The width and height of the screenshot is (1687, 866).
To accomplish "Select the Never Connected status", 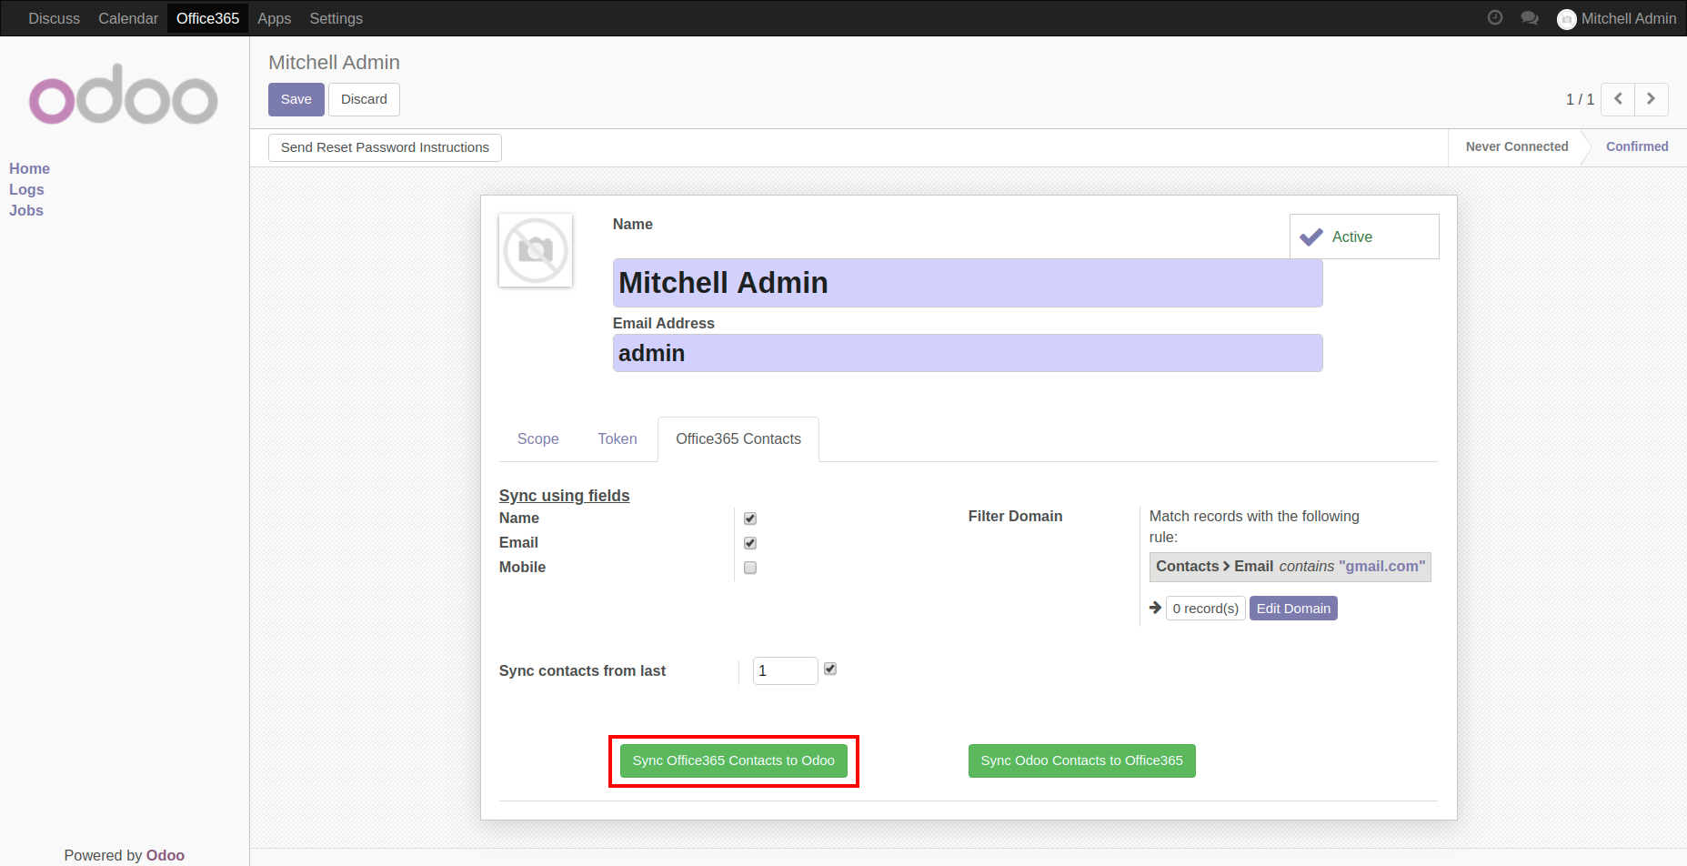I will [1516, 146].
